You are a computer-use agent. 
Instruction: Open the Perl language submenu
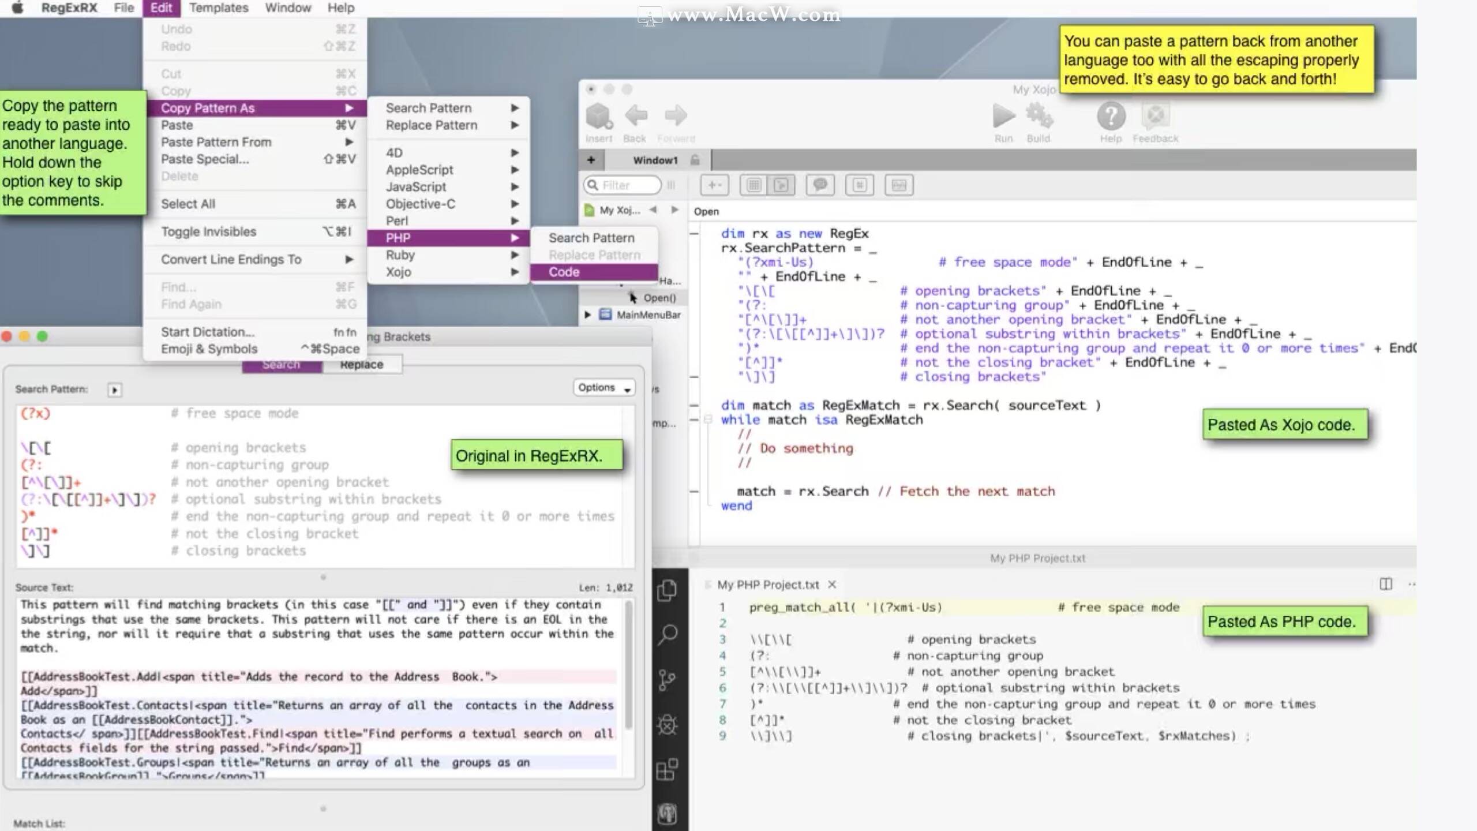[x=448, y=221]
